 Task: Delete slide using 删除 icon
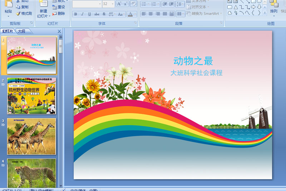click(x=58, y=14)
